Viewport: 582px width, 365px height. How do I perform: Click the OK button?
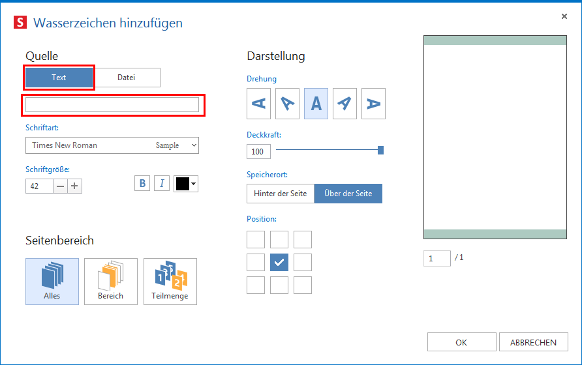(461, 342)
